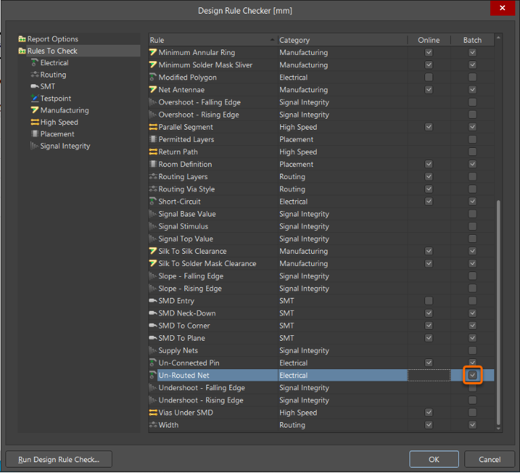Select Placement category in the tree

click(57, 134)
